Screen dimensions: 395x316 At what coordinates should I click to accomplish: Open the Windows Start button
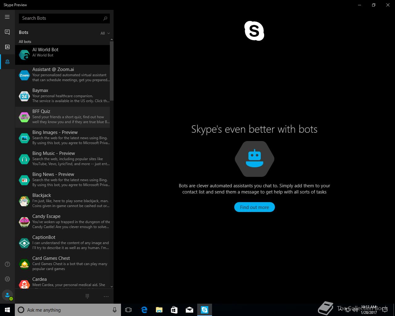(7, 310)
